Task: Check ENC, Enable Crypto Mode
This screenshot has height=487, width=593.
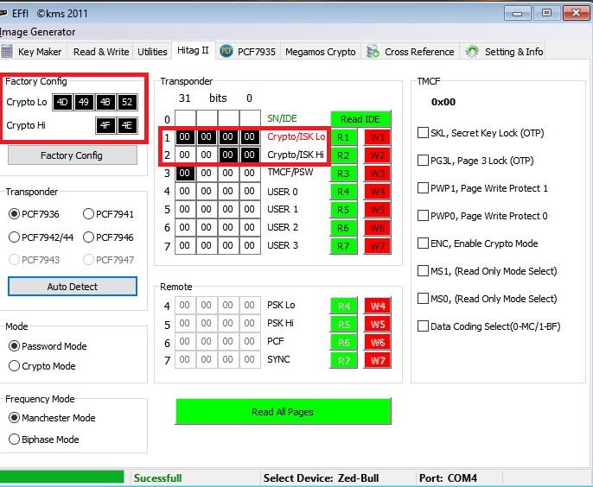Action: (424, 244)
